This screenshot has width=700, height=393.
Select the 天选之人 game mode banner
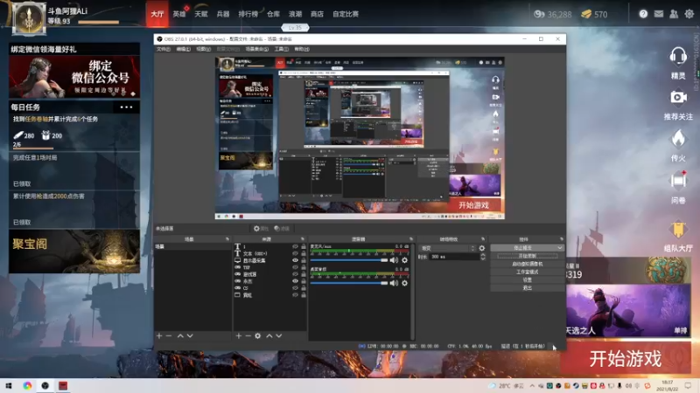pyautogui.click(x=627, y=311)
